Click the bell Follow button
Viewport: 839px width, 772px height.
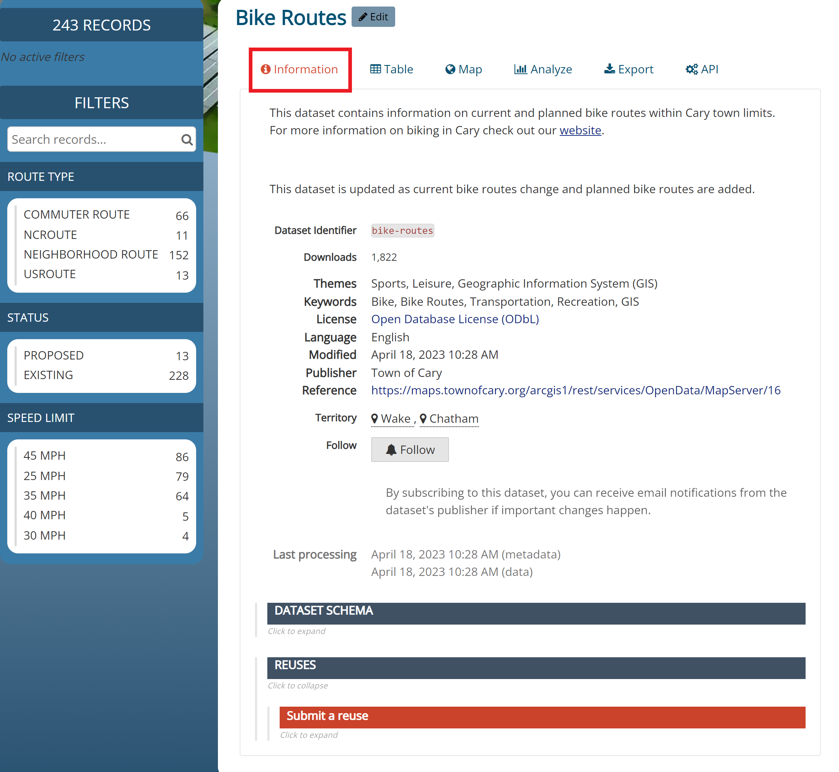(x=409, y=450)
